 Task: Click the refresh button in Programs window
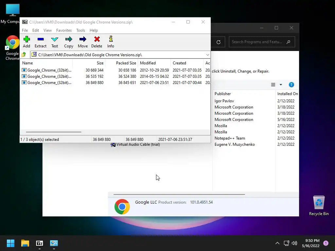[218, 42]
